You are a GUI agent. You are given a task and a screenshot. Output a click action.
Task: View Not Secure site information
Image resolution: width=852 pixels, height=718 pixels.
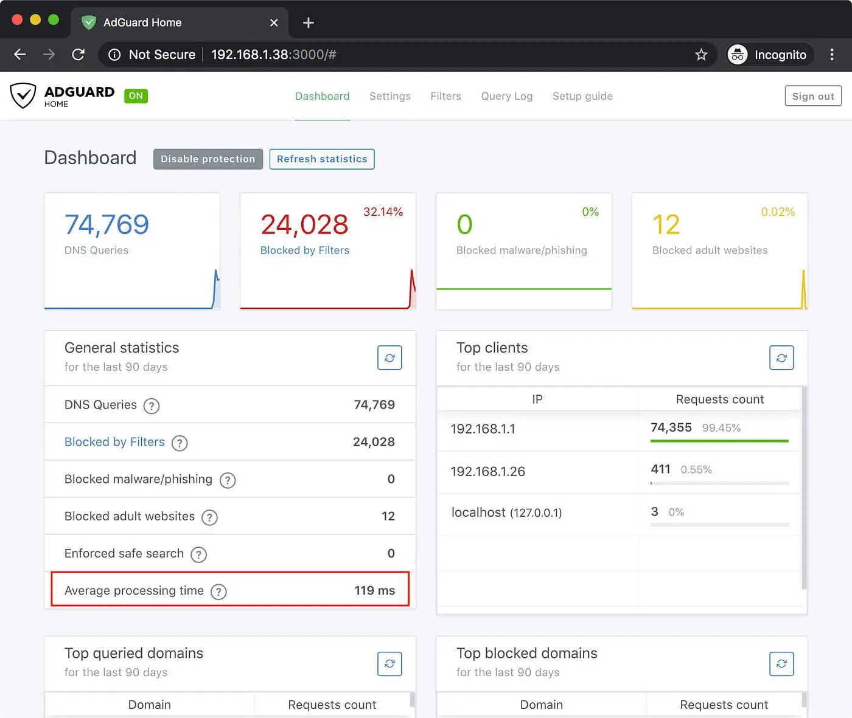(152, 55)
